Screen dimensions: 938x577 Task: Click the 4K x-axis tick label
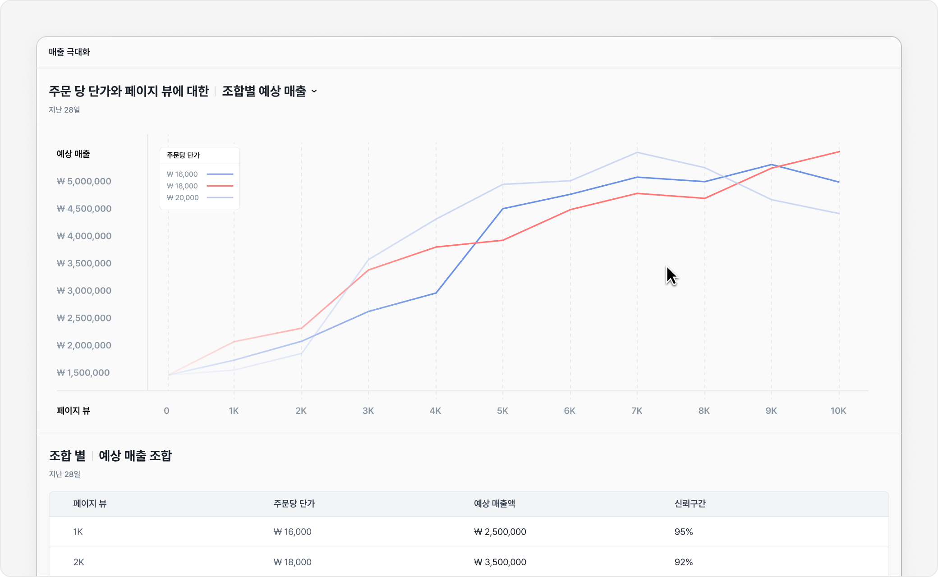pyautogui.click(x=435, y=411)
